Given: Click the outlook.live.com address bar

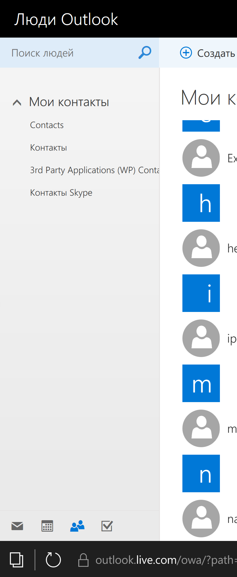Looking at the screenshot, I should tap(166, 560).
